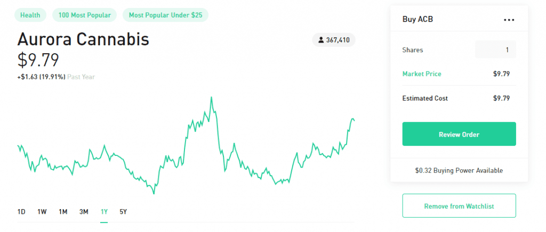
Task: Show the 3M price history
Action: coord(84,211)
